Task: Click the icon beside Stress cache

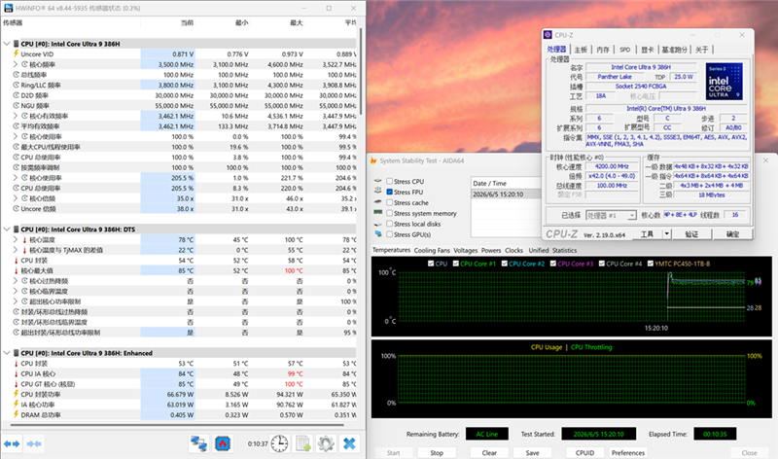Action: point(377,202)
